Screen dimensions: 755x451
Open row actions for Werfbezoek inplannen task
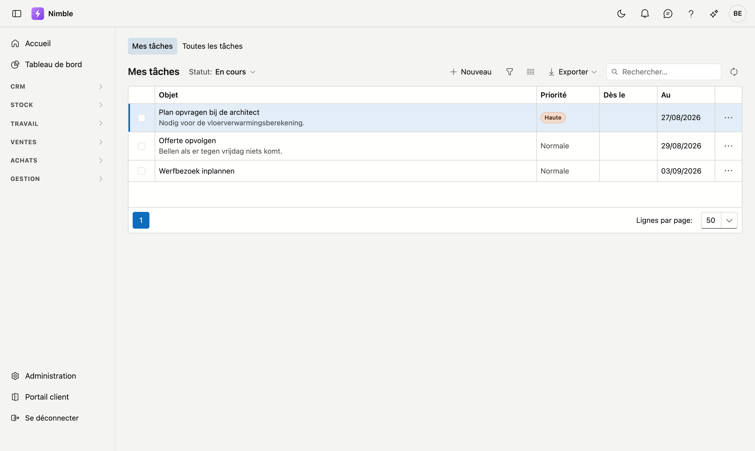coord(728,171)
